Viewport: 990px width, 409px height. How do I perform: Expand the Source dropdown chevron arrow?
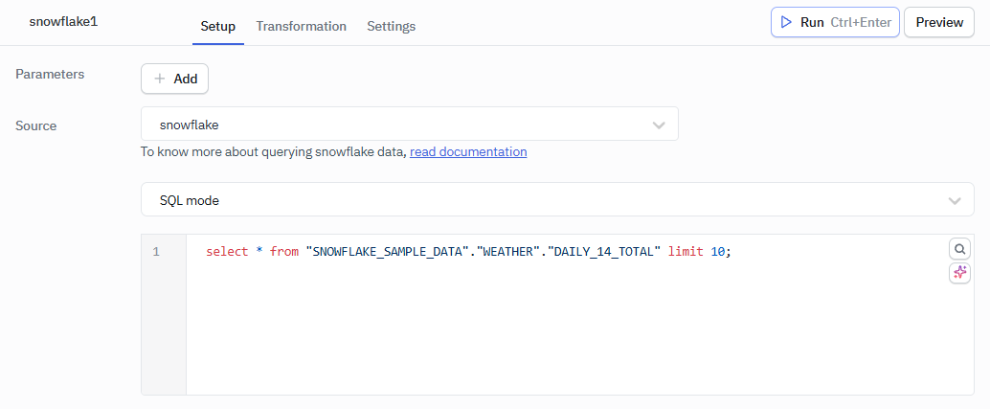coord(659,125)
